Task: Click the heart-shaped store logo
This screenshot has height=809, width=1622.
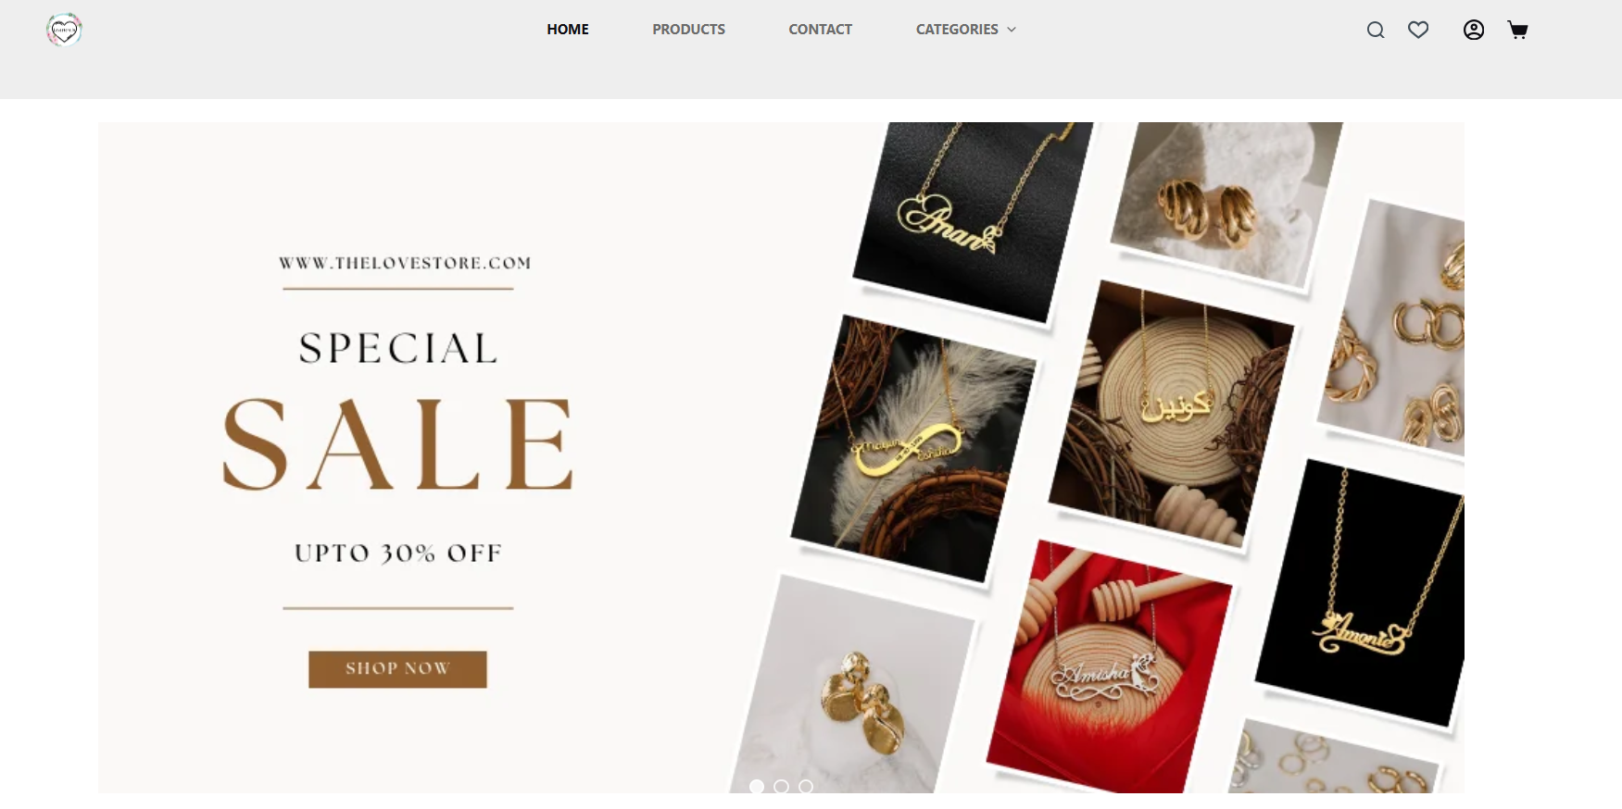Action: click(64, 30)
